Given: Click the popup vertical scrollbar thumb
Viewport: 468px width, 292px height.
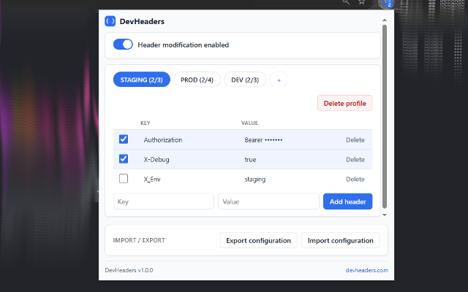Looking at the screenshot, I should coord(385,117).
